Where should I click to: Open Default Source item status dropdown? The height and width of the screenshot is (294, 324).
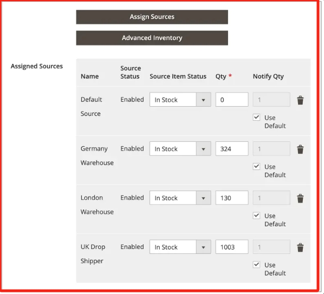180,100
